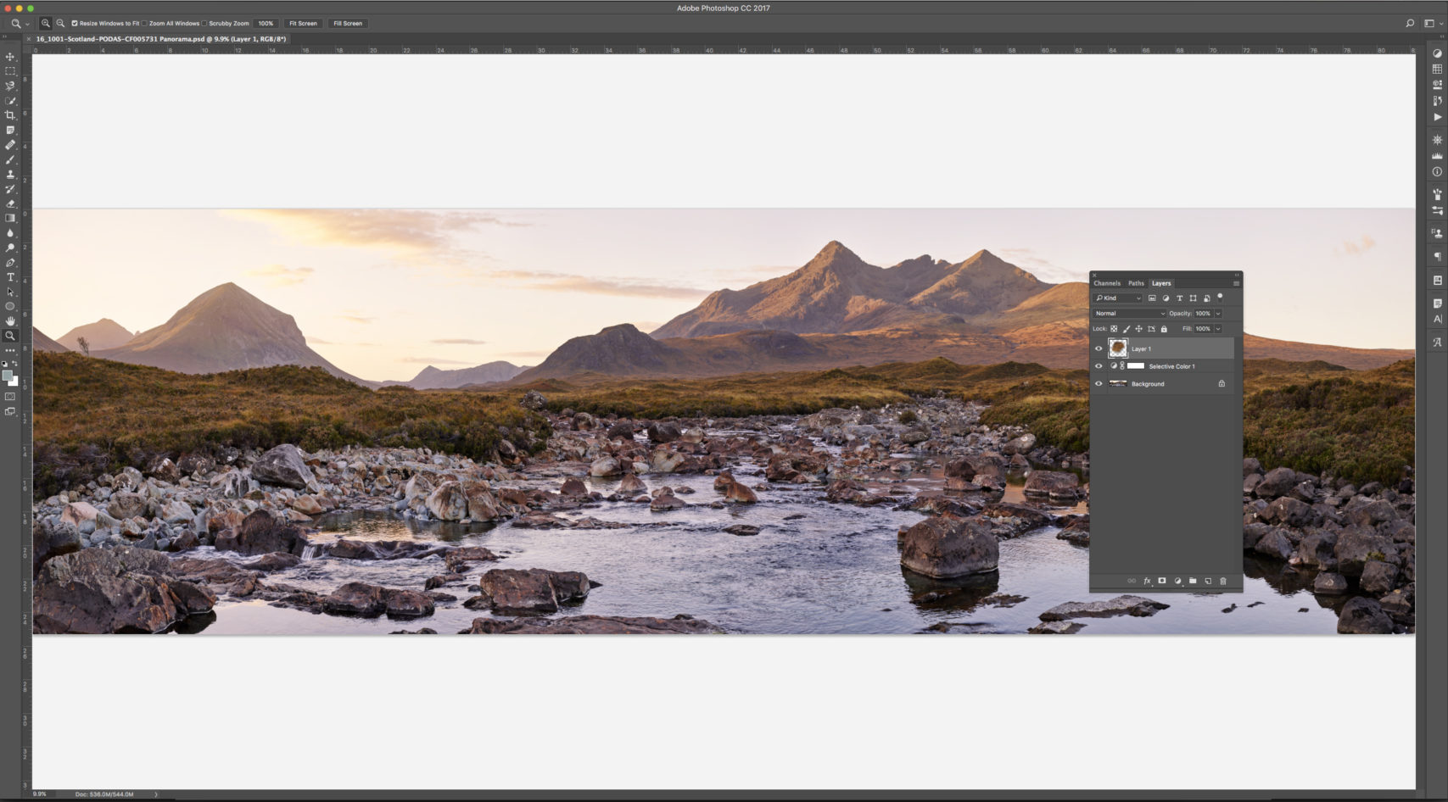The width and height of the screenshot is (1448, 802).
Task: Switch to the Paths tab
Action: (x=1136, y=282)
